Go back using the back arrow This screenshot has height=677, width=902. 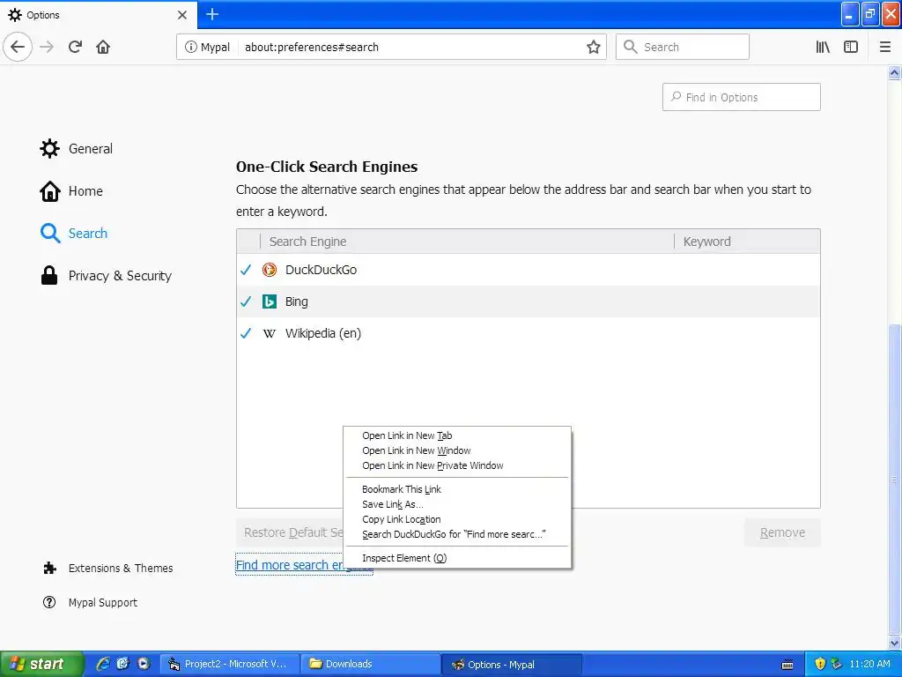[x=18, y=47]
